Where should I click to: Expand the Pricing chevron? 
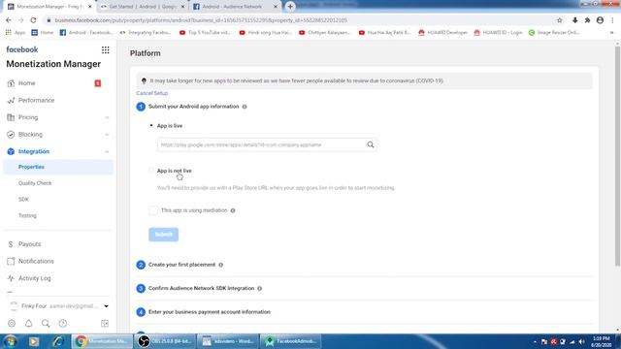pos(107,117)
